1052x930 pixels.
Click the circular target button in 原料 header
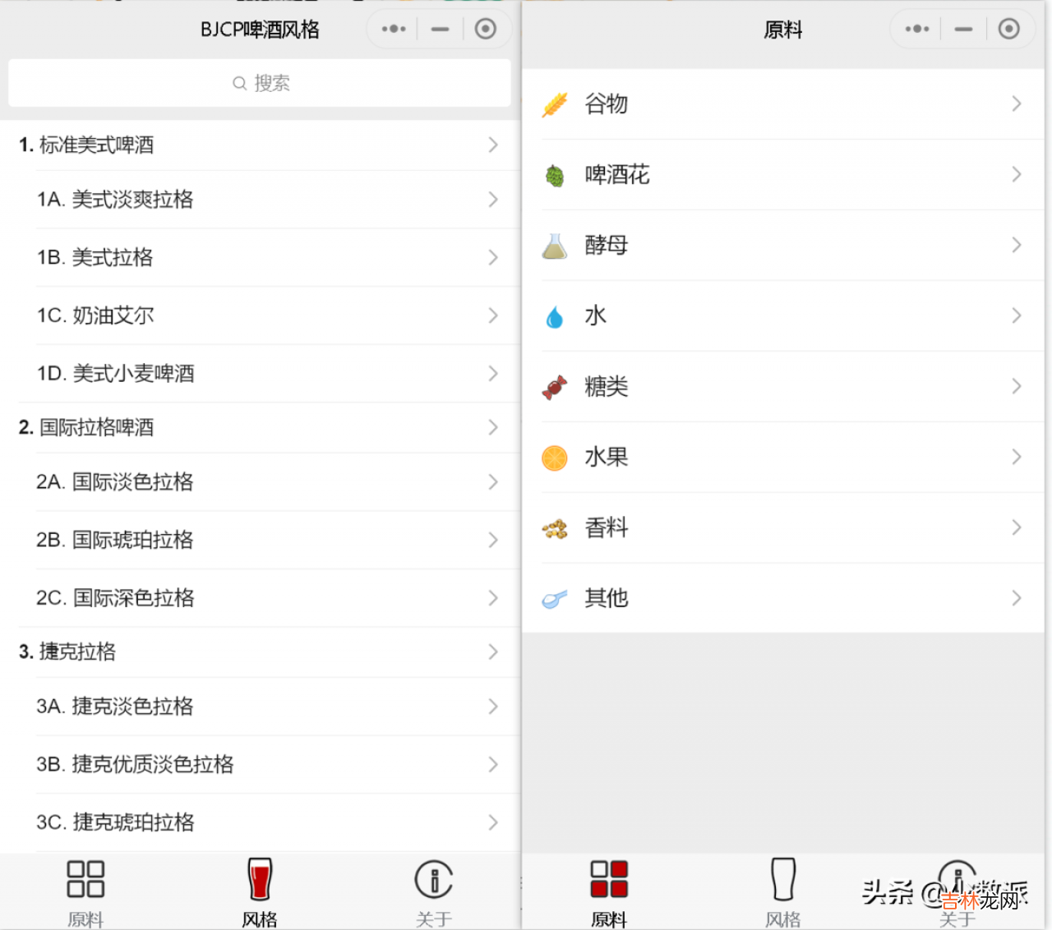point(1008,30)
